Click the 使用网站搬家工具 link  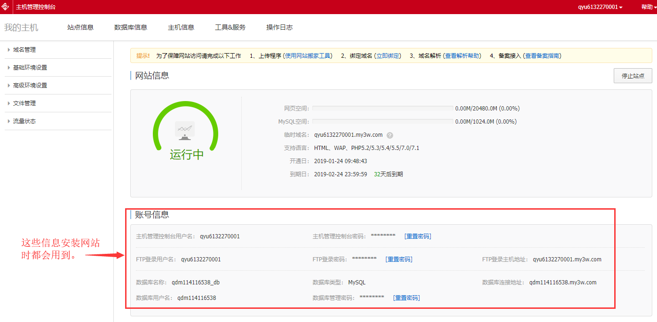tap(308, 56)
